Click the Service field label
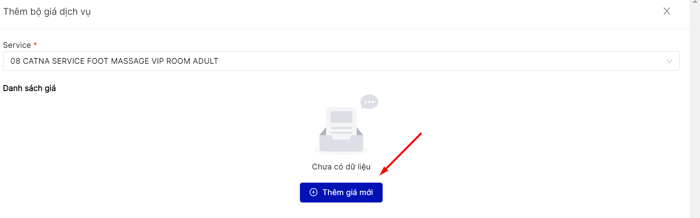Screen dimensions: 700x218 pos(17,45)
